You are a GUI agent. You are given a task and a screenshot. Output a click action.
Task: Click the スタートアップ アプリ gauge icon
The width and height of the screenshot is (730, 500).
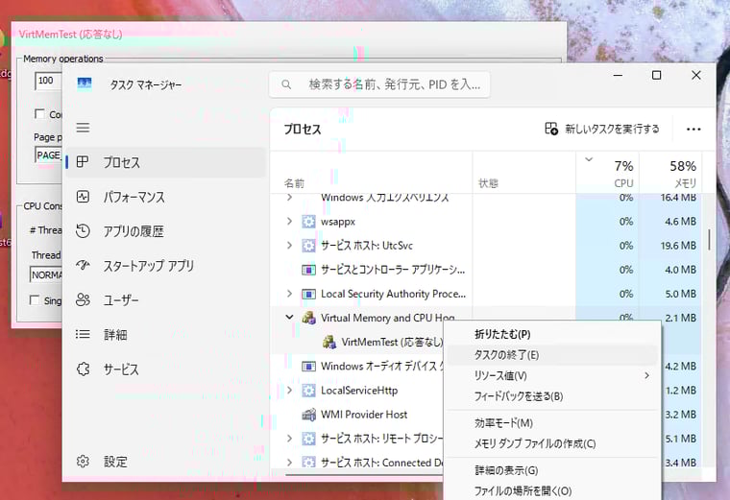click(x=83, y=265)
